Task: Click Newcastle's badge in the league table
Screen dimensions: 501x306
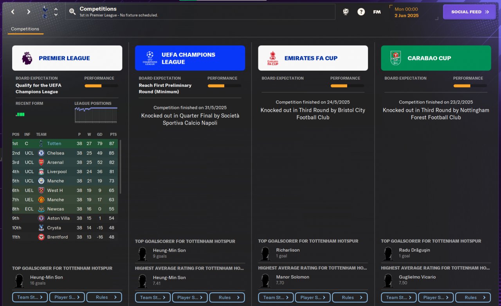Action: pos(41,209)
